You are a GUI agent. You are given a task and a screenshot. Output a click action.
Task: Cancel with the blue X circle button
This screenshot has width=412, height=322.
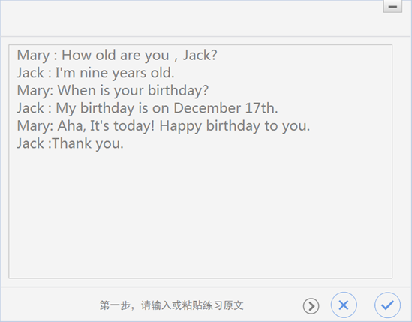(x=344, y=305)
